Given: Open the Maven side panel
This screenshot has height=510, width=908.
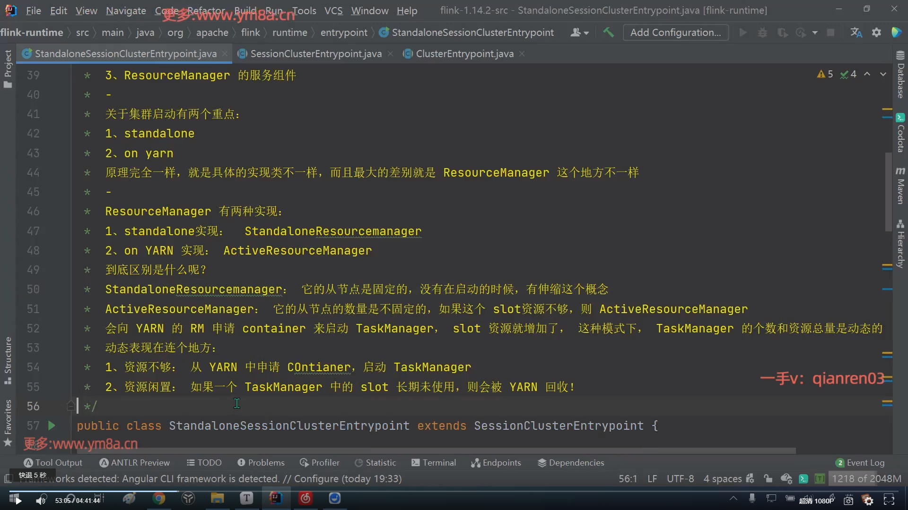Looking at the screenshot, I should pos(900,186).
